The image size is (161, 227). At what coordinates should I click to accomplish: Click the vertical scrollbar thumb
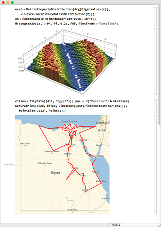(159, 65)
